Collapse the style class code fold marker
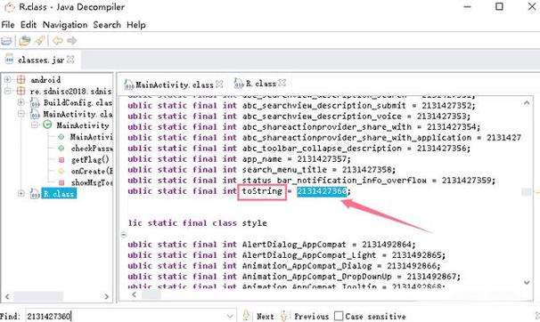The height and width of the screenshot is (322, 540). coord(124,235)
